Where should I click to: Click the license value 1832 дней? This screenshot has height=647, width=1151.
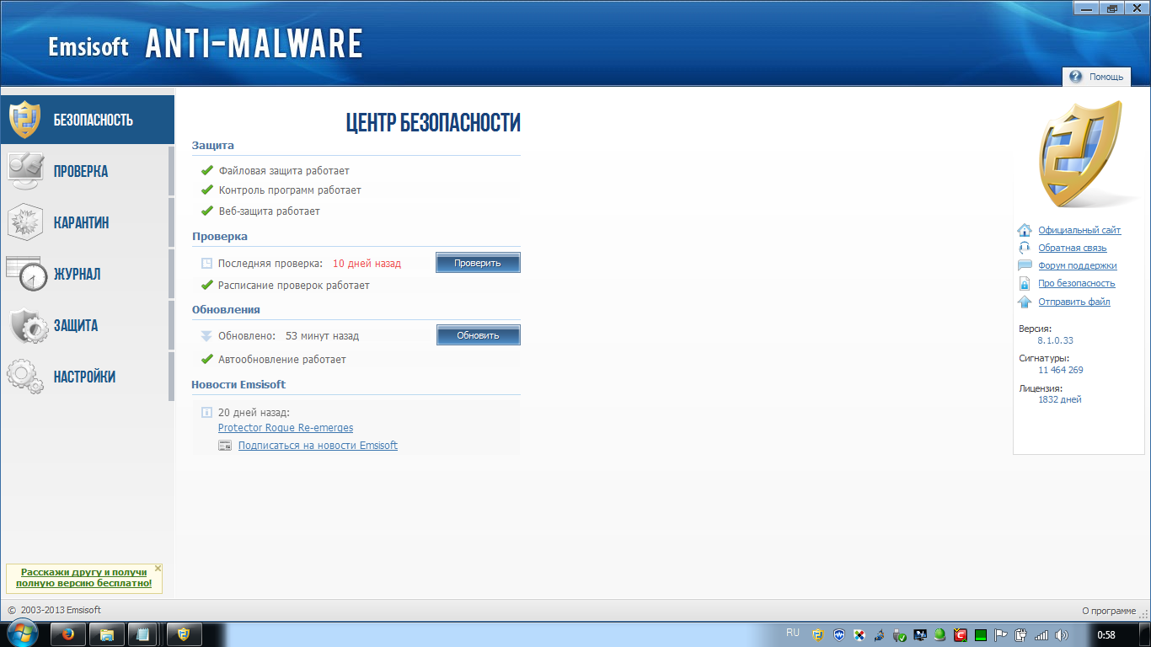point(1060,399)
